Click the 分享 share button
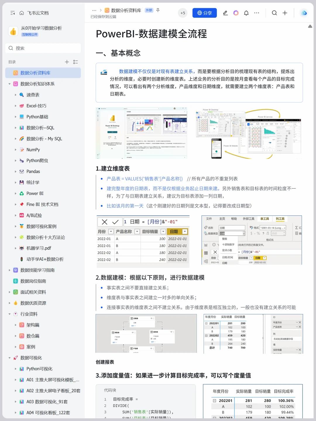This screenshot has height=421, width=316. (x=204, y=13)
